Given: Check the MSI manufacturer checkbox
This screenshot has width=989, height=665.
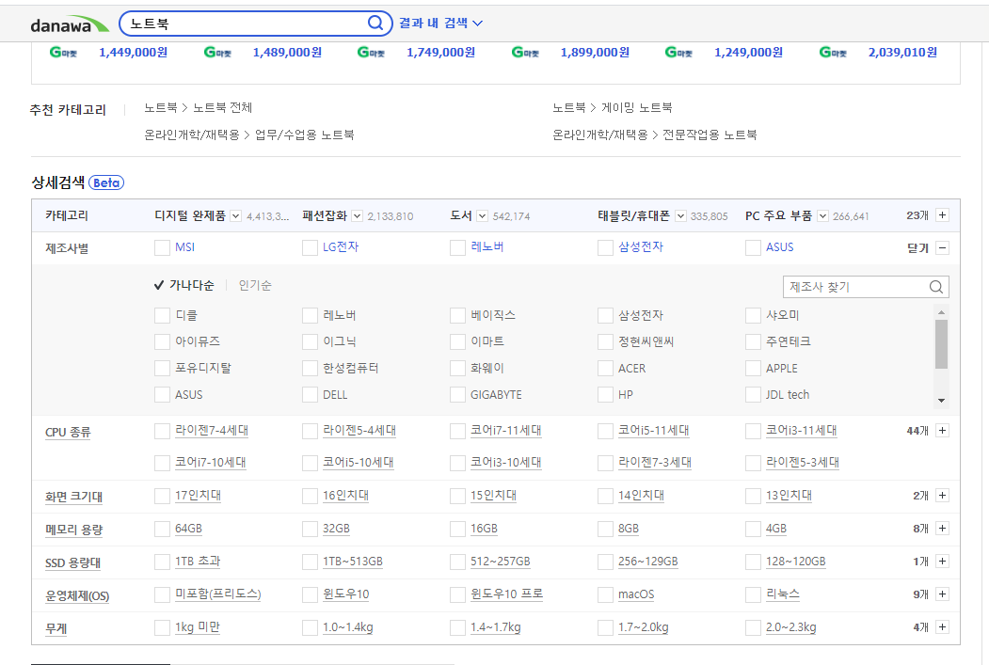Looking at the screenshot, I should (162, 247).
